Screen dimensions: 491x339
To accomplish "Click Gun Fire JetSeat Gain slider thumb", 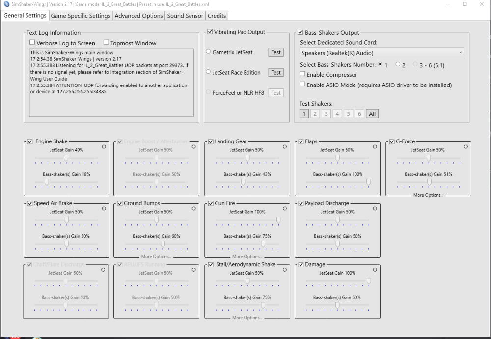I will point(278,220).
